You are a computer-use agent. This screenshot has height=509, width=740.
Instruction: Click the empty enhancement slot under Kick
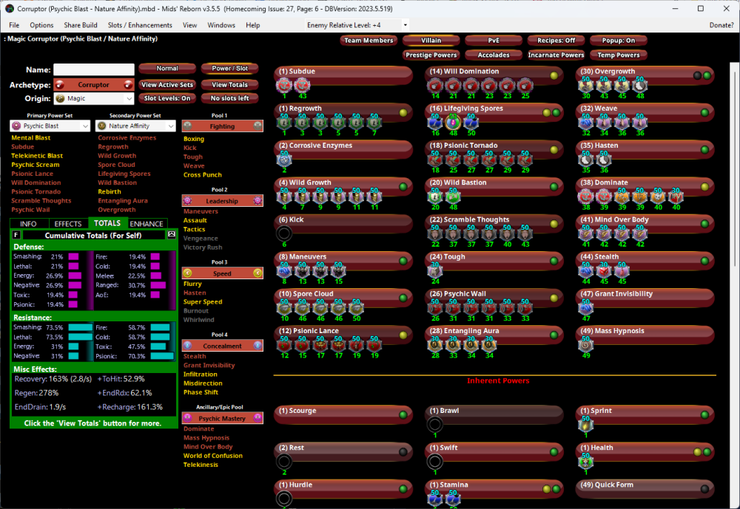coord(284,233)
